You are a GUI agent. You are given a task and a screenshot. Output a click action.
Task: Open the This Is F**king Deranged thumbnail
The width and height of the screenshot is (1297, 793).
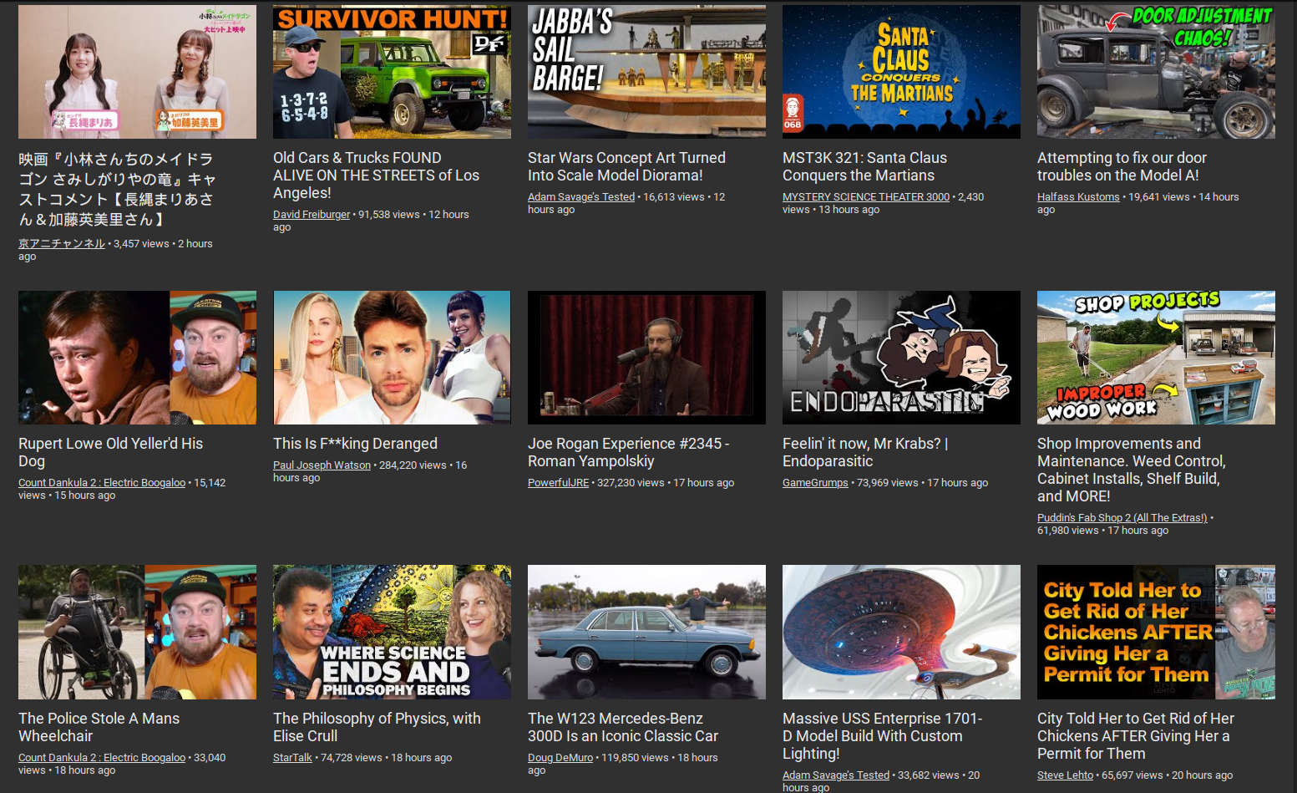click(392, 358)
